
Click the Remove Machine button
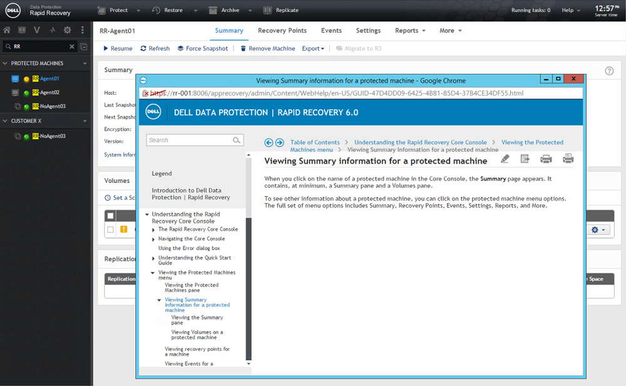267,48
